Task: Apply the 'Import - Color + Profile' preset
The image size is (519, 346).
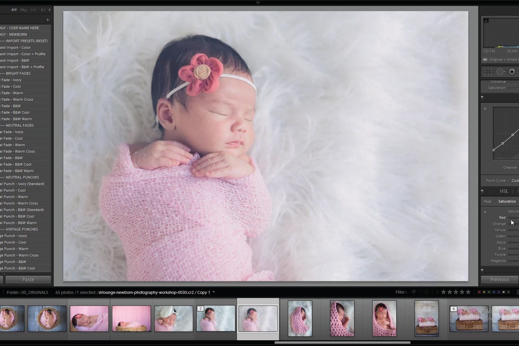Action: [25, 54]
